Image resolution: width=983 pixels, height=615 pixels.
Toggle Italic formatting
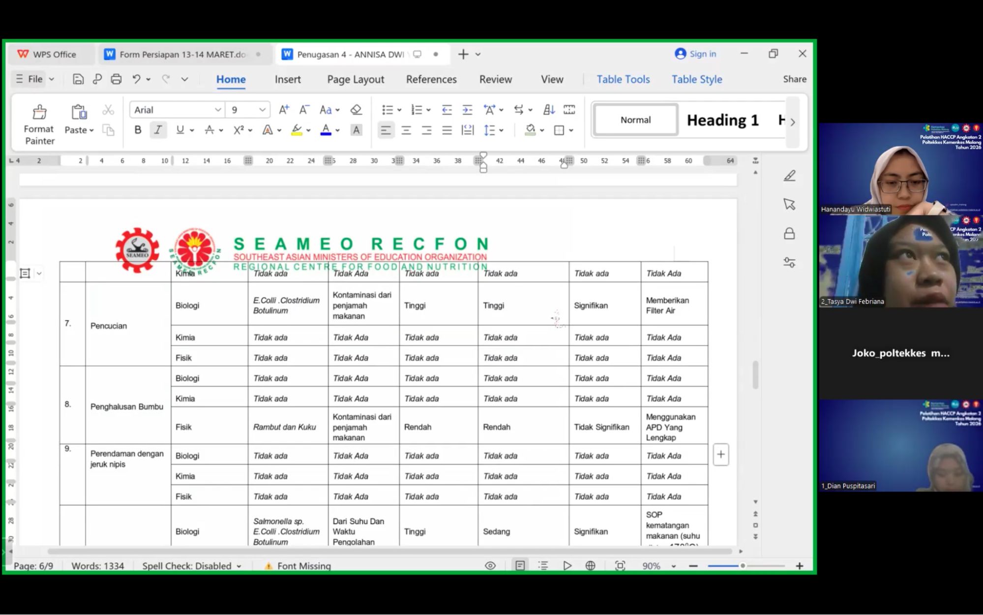tap(158, 130)
